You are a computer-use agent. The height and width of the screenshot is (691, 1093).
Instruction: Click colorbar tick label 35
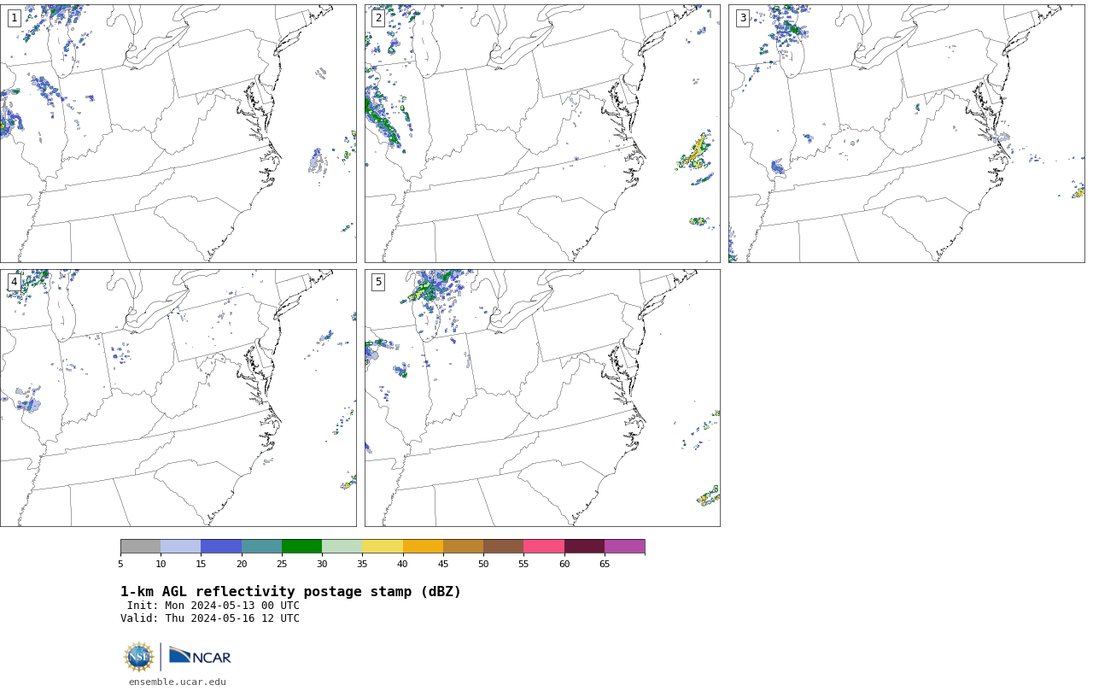[x=362, y=564]
